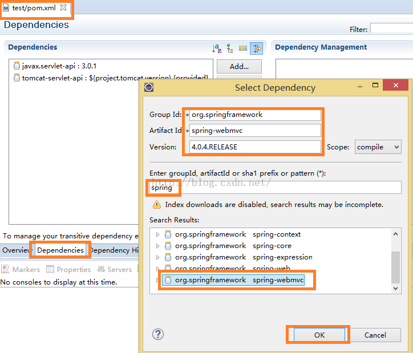Minimize the Select Dependency dialog
Viewport: 413px width, 353px height.
pyautogui.click(x=360, y=87)
